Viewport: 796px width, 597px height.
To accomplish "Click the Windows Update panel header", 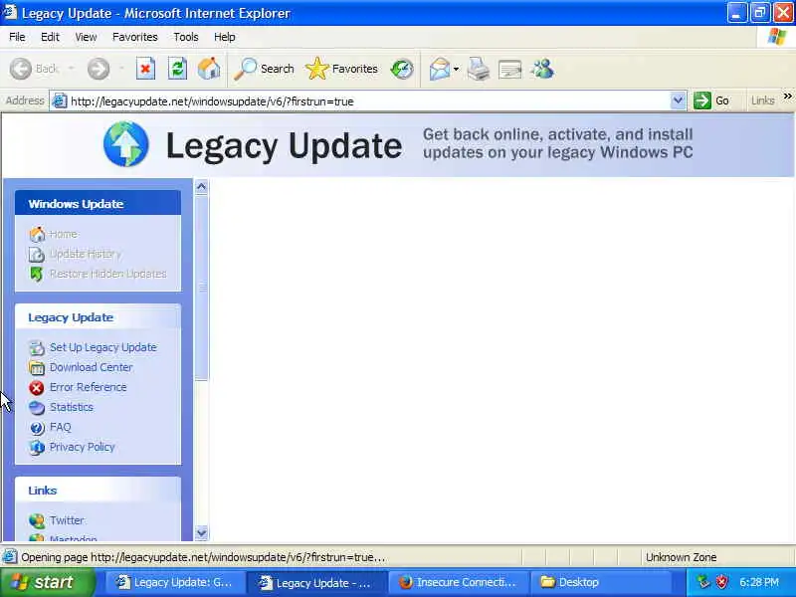I will tap(98, 204).
